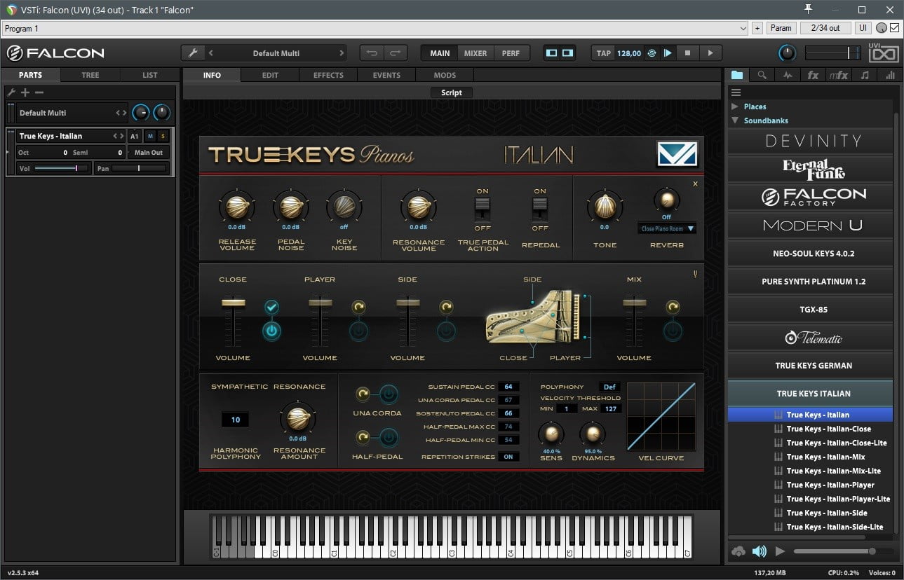Toggle the True Pedal Action switch
This screenshot has width=904, height=580.
(x=483, y=209)
